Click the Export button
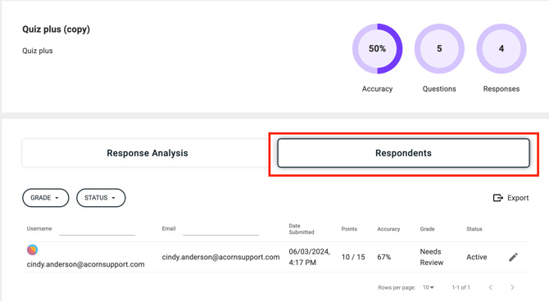549x301 pixels. 510,198
